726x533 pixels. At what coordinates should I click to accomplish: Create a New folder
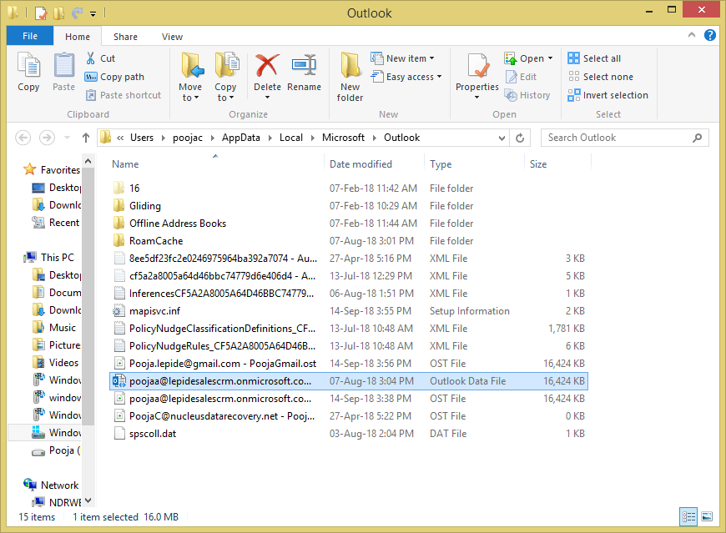click(x=350, y=77)
